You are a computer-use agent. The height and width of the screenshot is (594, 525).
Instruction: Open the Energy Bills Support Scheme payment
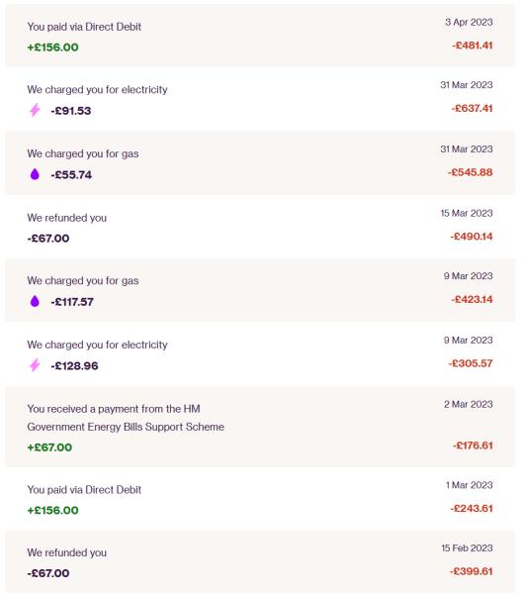(x=260, y=427)
